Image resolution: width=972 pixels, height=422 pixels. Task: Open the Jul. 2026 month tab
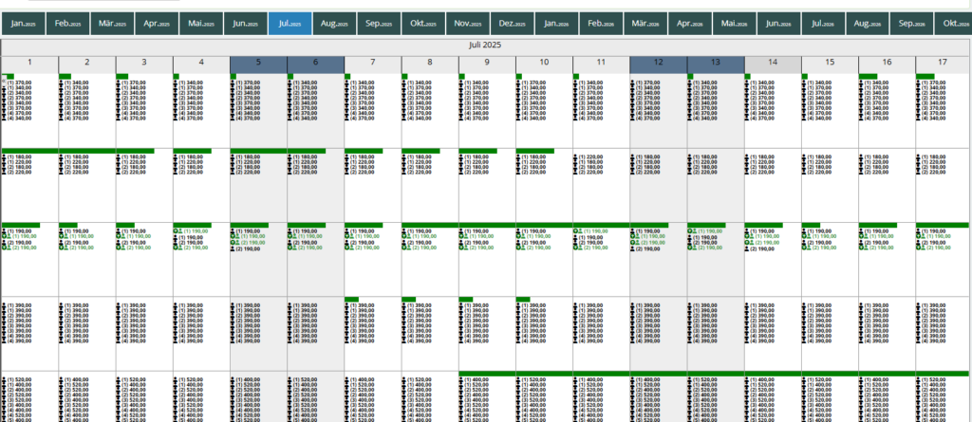tap(823, 24)
